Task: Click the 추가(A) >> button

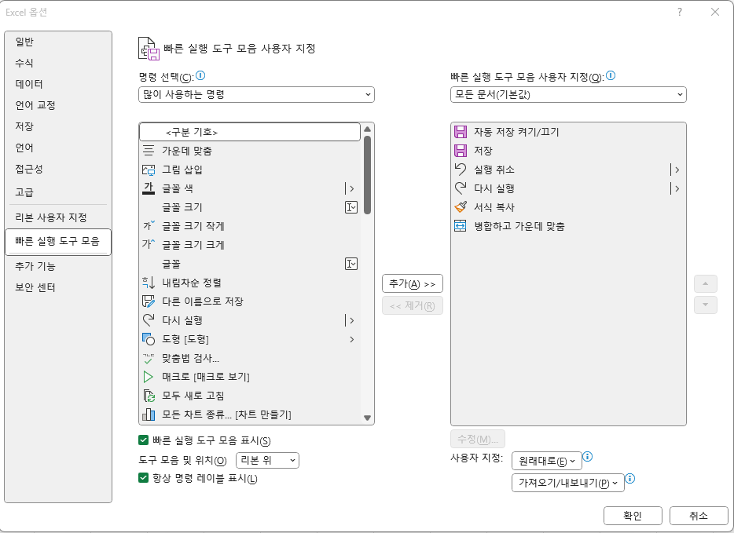Action: click(413, 283)
